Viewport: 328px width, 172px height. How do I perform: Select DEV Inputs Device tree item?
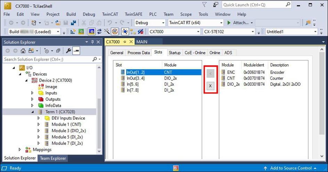(68, 118)
